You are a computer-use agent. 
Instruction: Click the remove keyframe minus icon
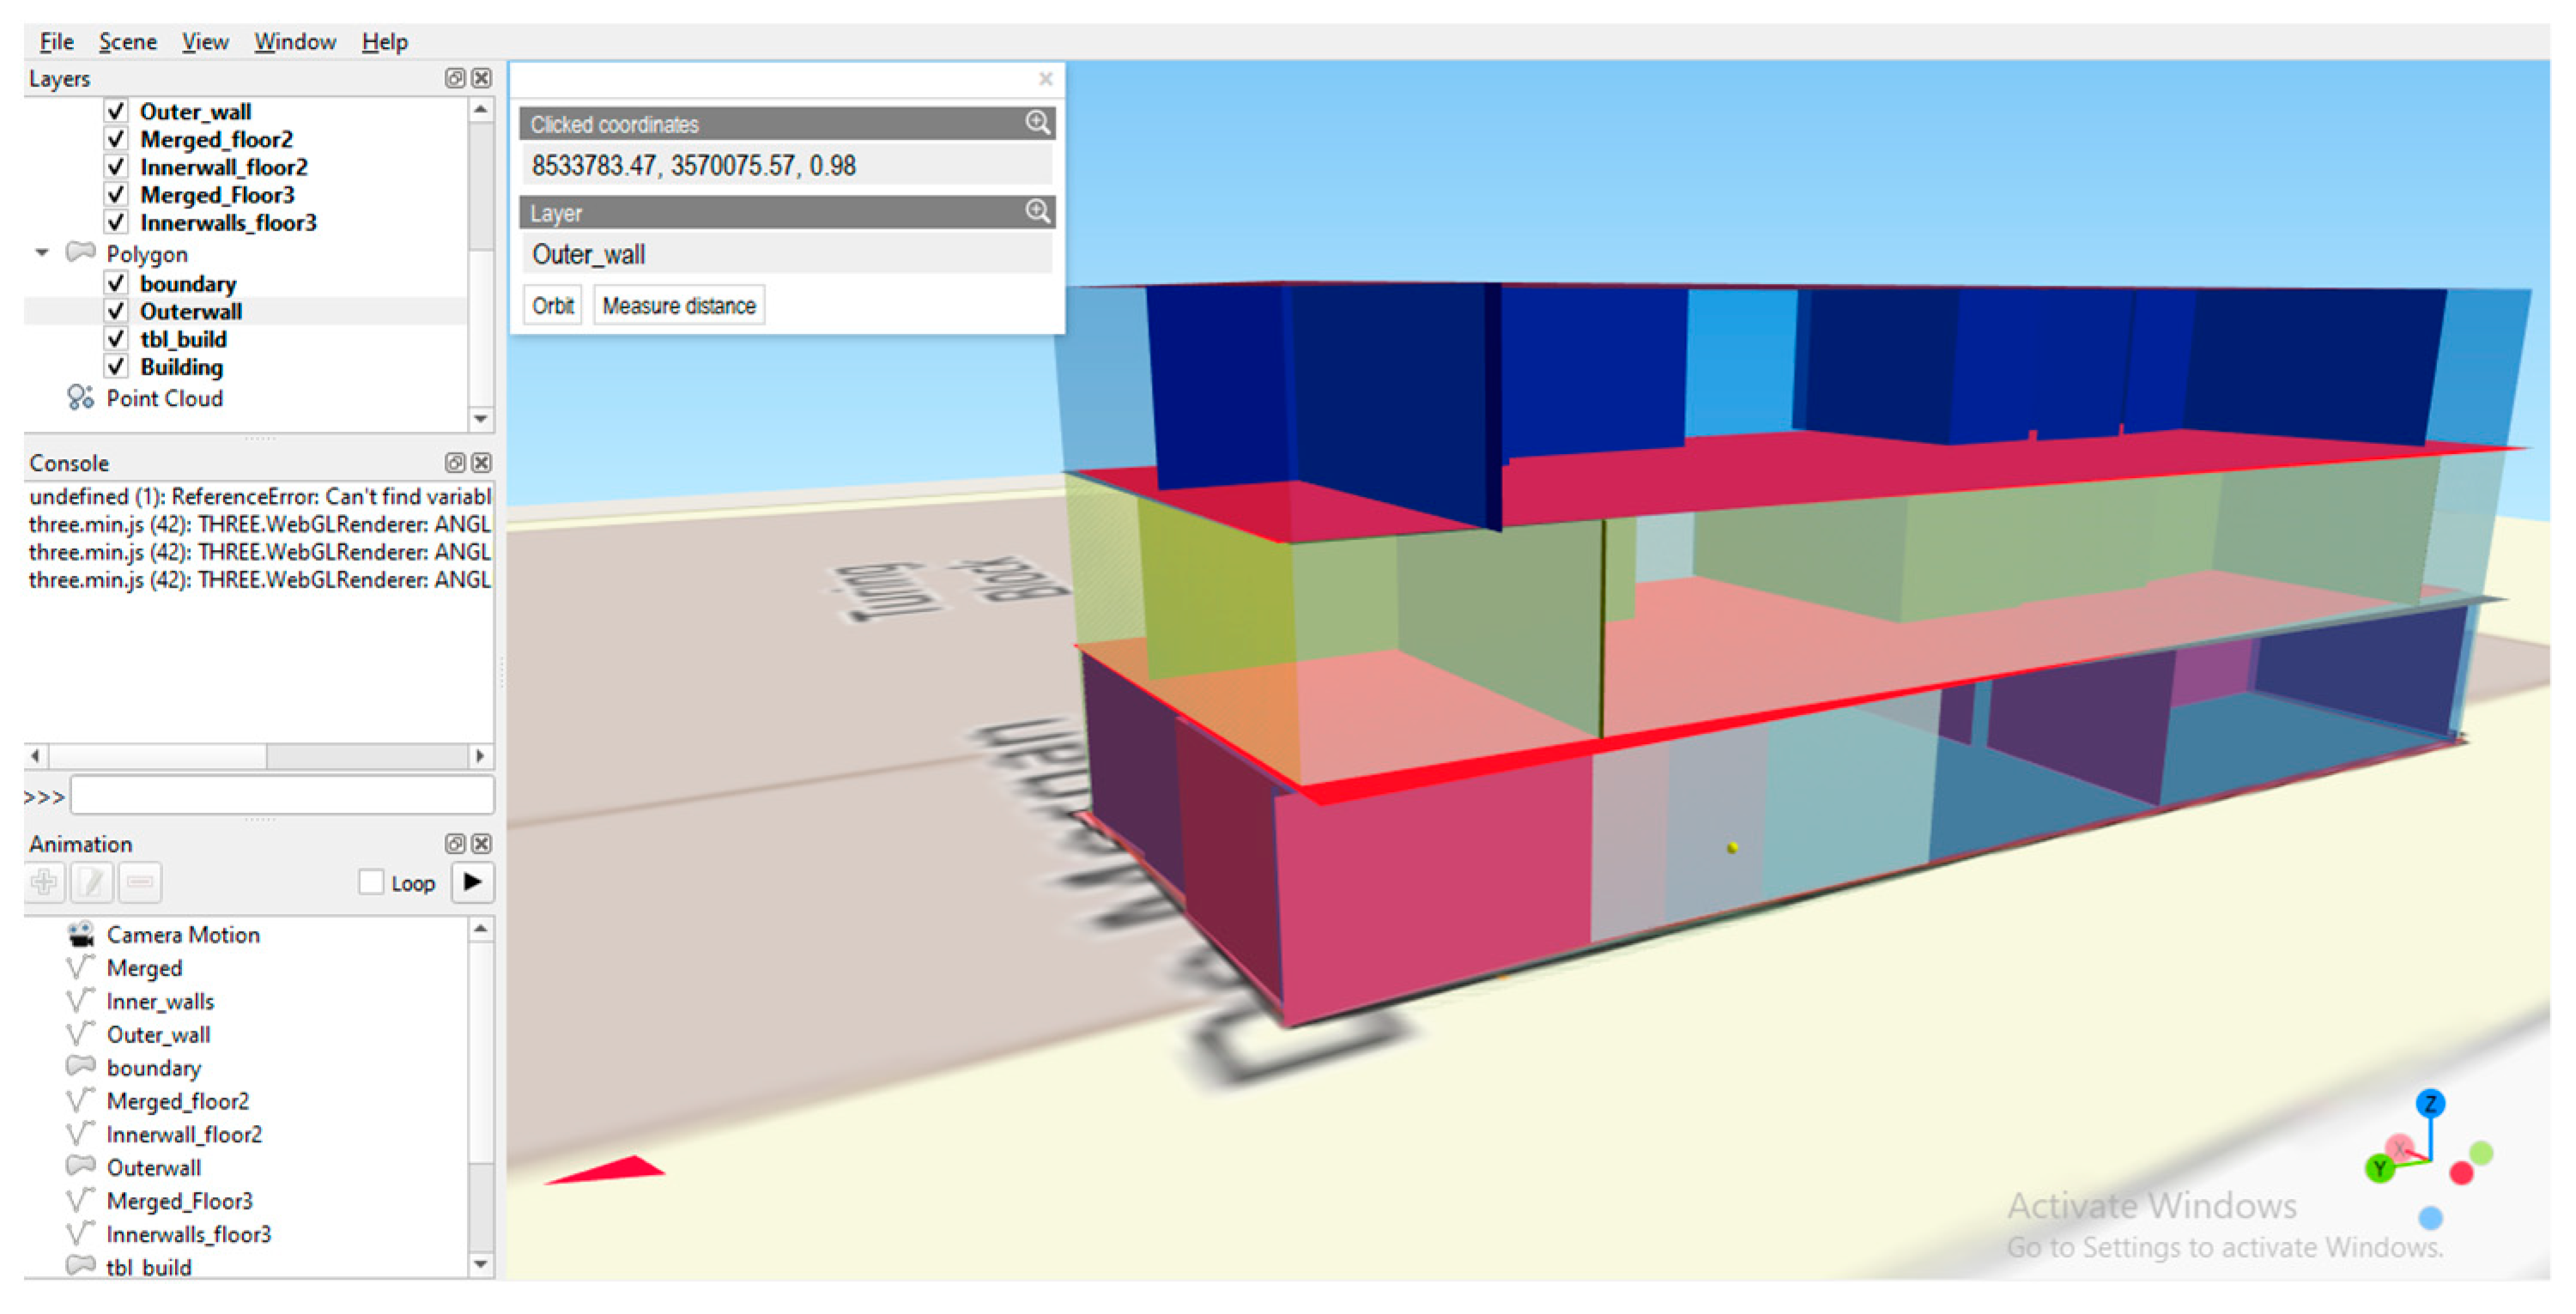click(x=140, y=882)
